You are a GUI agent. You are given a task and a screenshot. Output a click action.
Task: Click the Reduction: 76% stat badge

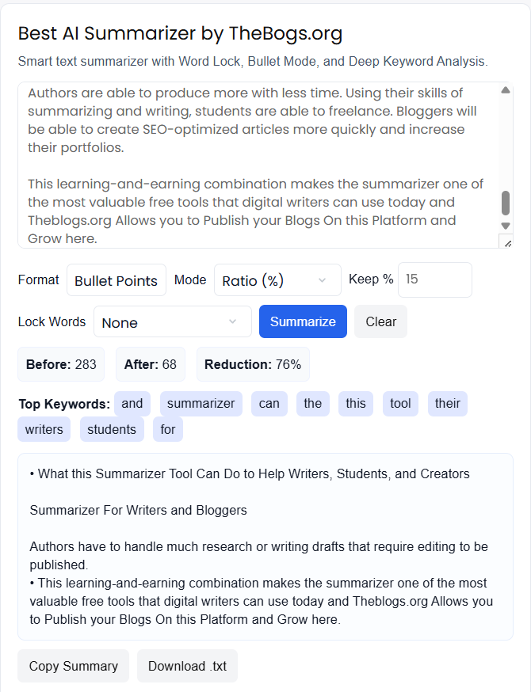pyautogui.click(x=253, y=364)
